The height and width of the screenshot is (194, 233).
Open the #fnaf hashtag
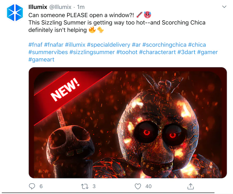[x=35, y=45]
